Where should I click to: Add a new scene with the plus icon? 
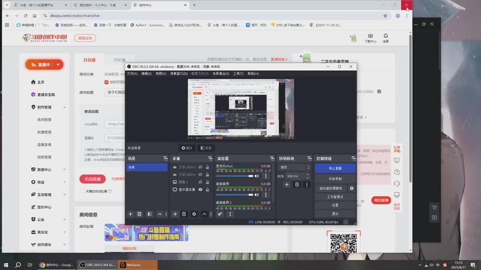click(x=130, y=214)
